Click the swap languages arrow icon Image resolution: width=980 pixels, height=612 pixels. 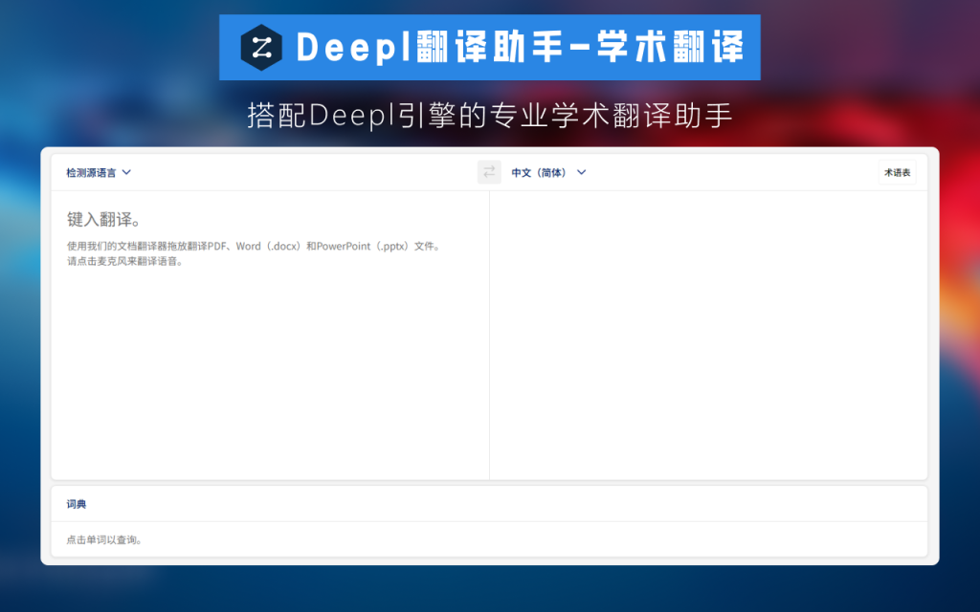(489, 172)
